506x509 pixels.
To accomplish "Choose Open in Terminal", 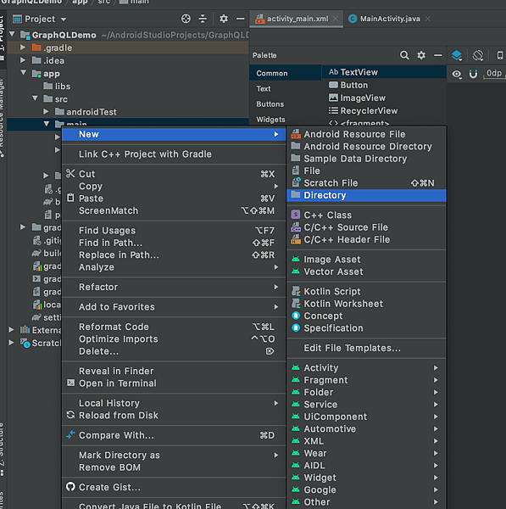I will [x=174, y=383].
